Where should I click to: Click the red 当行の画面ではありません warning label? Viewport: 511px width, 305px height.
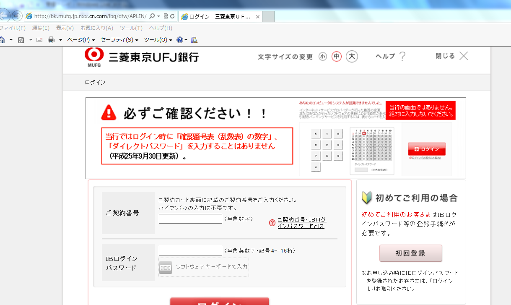click(x=420, y=110)
